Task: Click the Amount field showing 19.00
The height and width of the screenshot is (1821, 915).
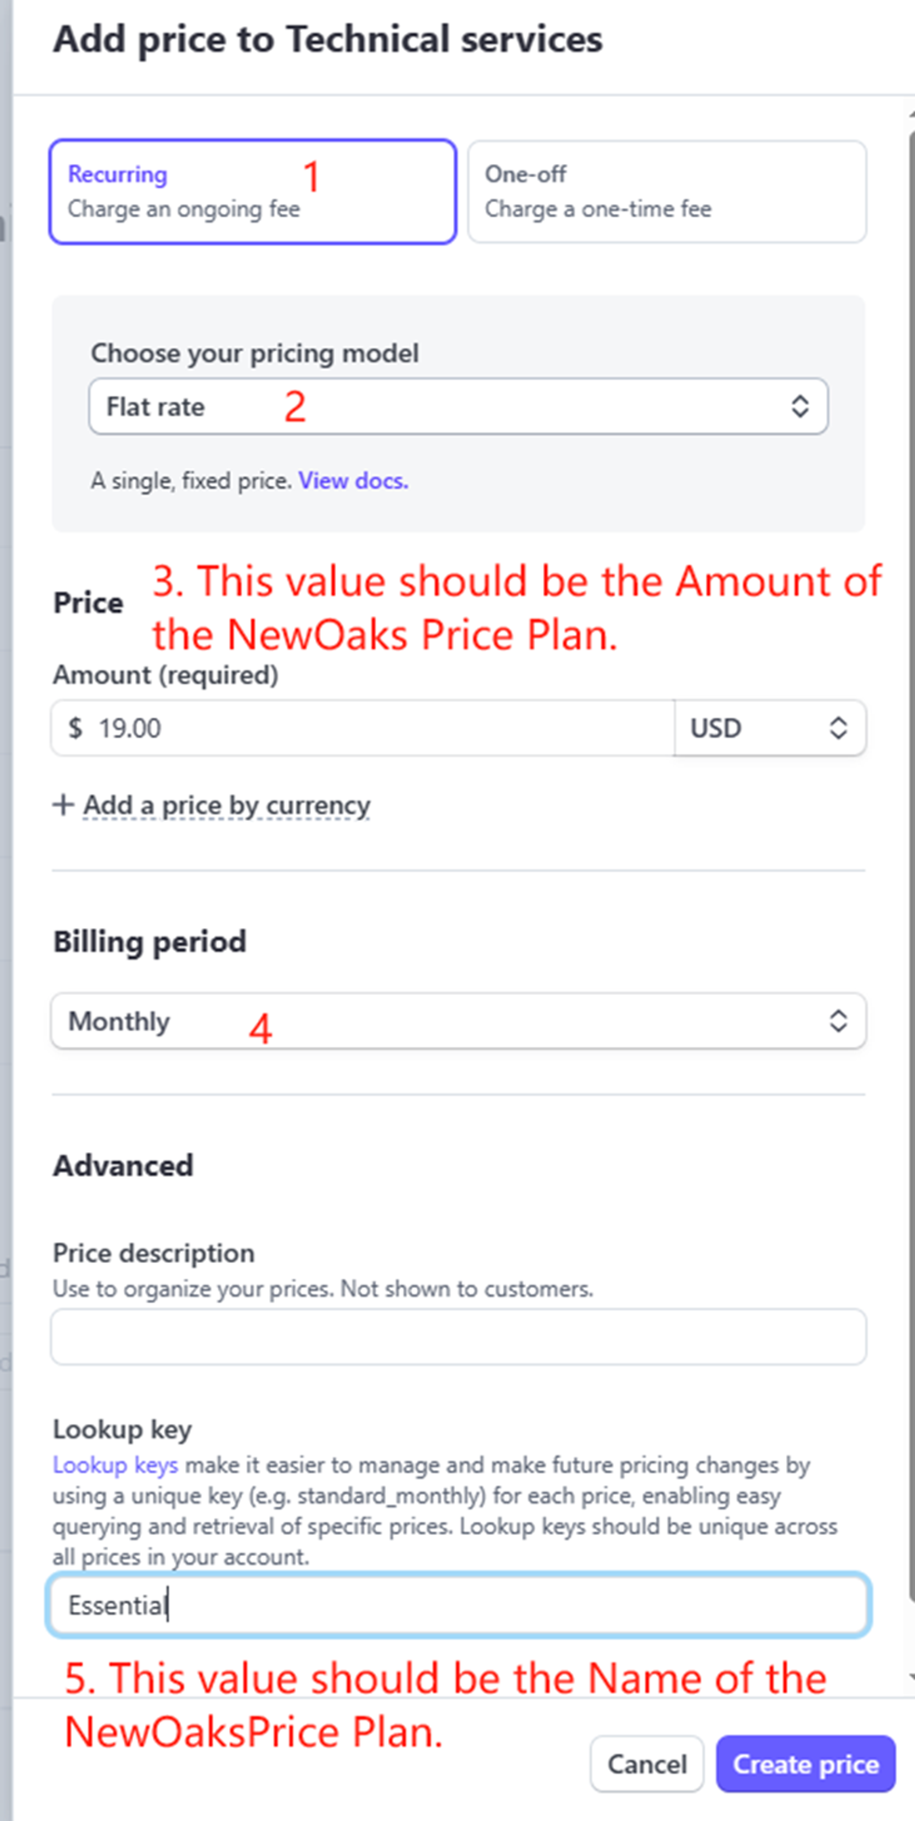Action: 362,728
